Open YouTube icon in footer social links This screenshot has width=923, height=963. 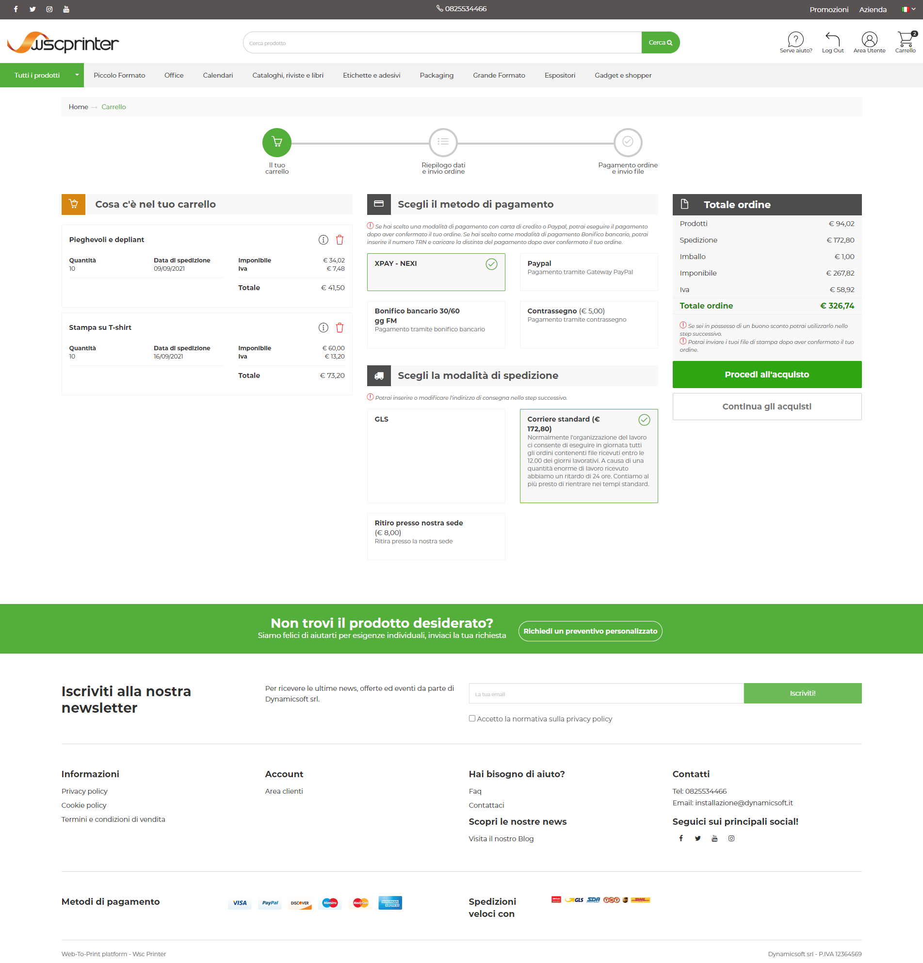tap(714, 839)
